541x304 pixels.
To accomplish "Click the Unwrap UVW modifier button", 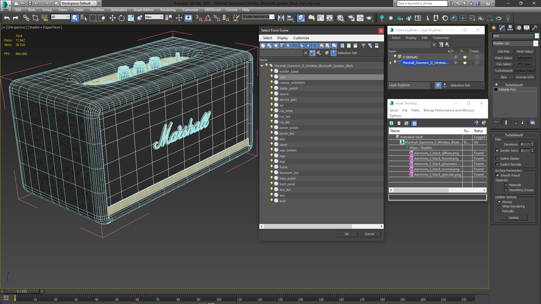I will point(525,77).
